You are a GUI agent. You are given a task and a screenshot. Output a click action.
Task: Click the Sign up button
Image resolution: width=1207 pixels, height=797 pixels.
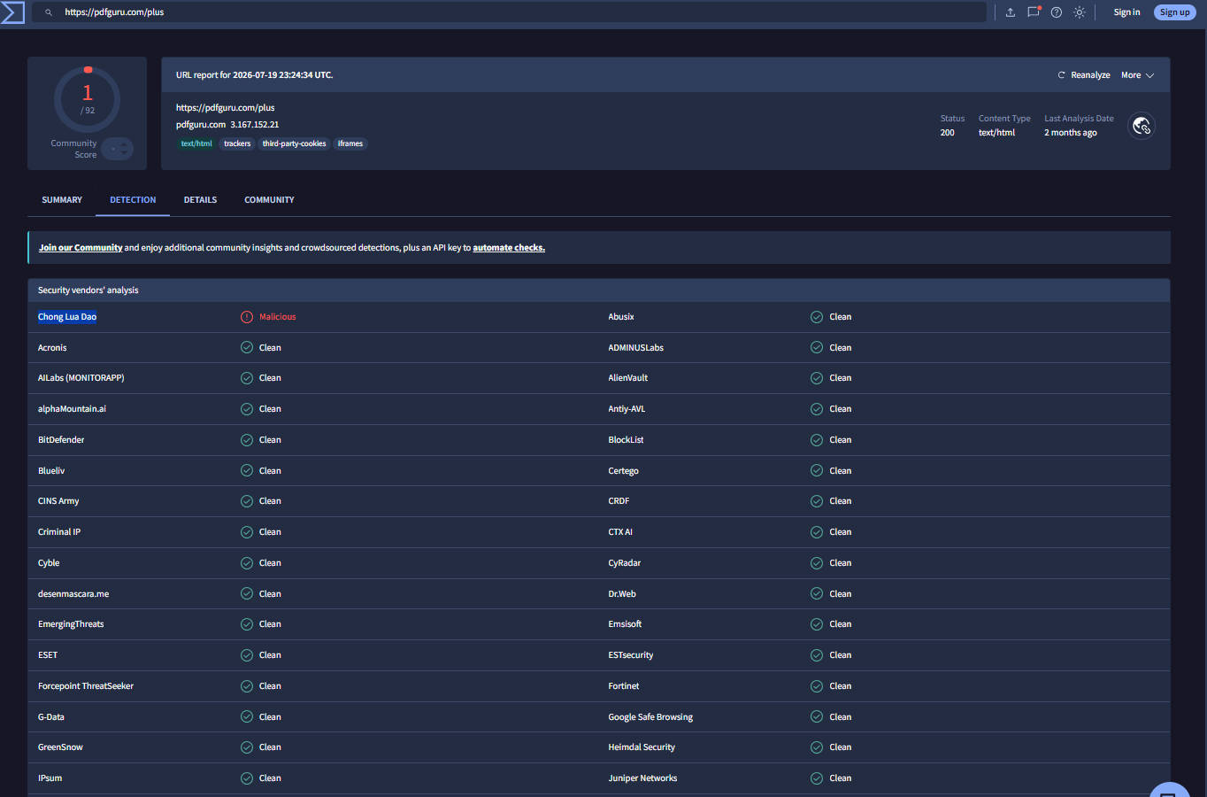(x=1175, y=12)
